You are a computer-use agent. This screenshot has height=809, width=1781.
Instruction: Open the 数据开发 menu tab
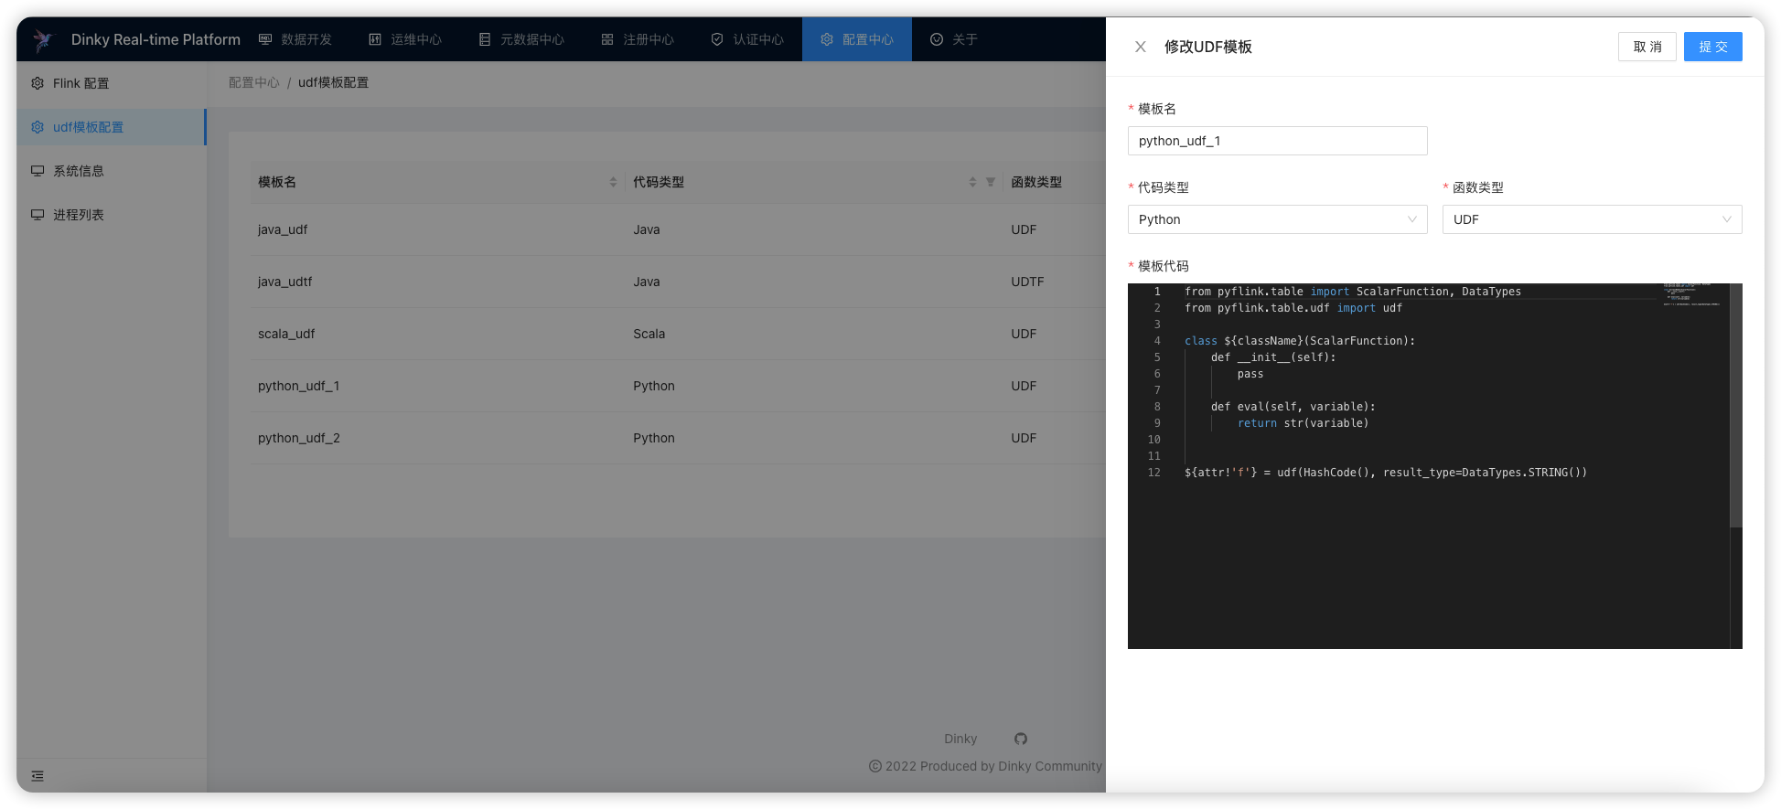point(295,39)
